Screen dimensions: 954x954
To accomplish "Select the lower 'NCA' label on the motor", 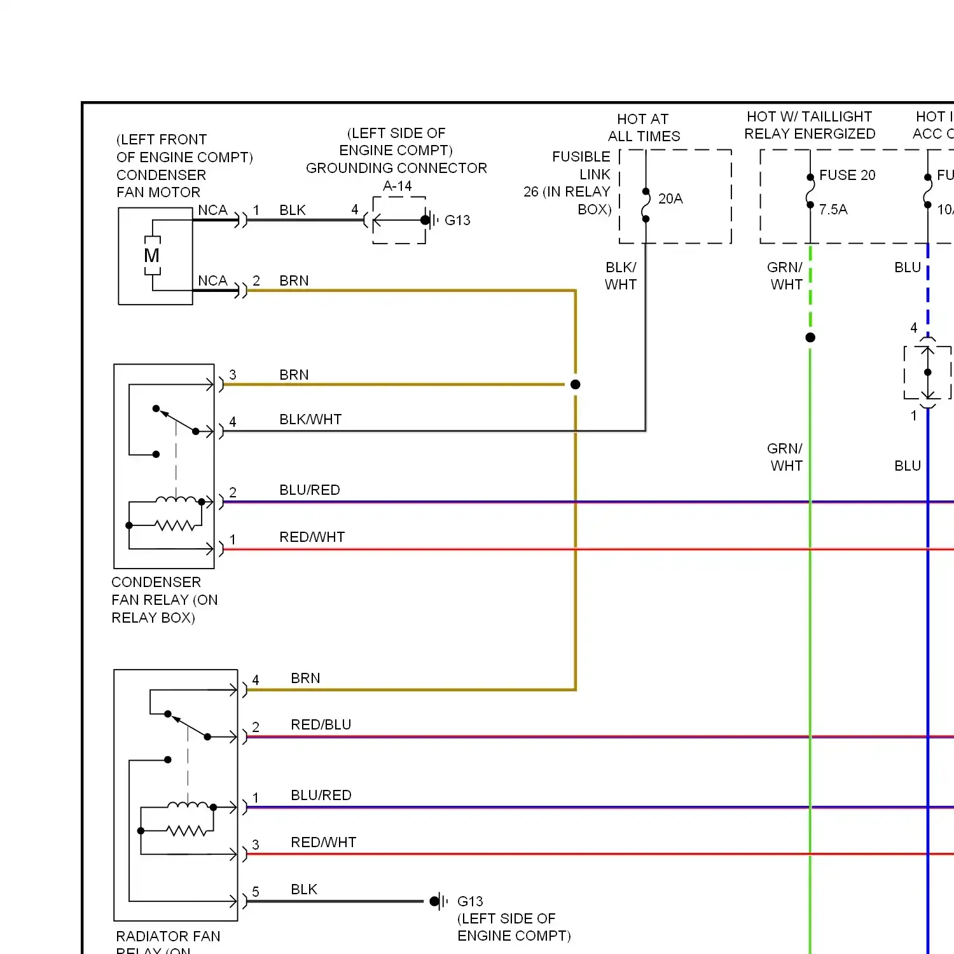I will (212, 280).
